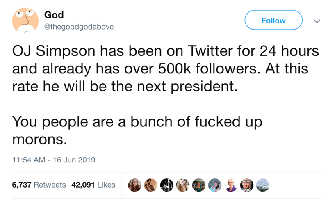Click the display name God
Image resolution: width=328 pixels, height=199 pixels.
(54, 15)
